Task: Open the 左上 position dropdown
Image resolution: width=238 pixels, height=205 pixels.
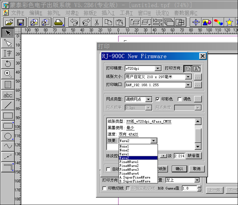Action: (x=197, y=180)
